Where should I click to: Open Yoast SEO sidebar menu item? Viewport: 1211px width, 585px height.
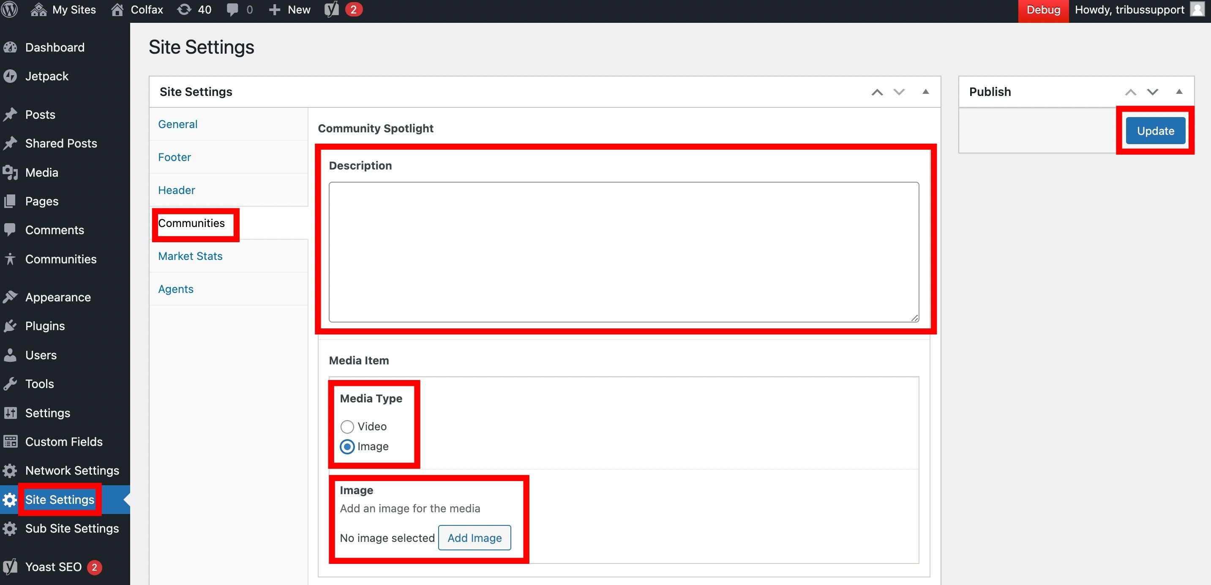[x=65, y=567]
